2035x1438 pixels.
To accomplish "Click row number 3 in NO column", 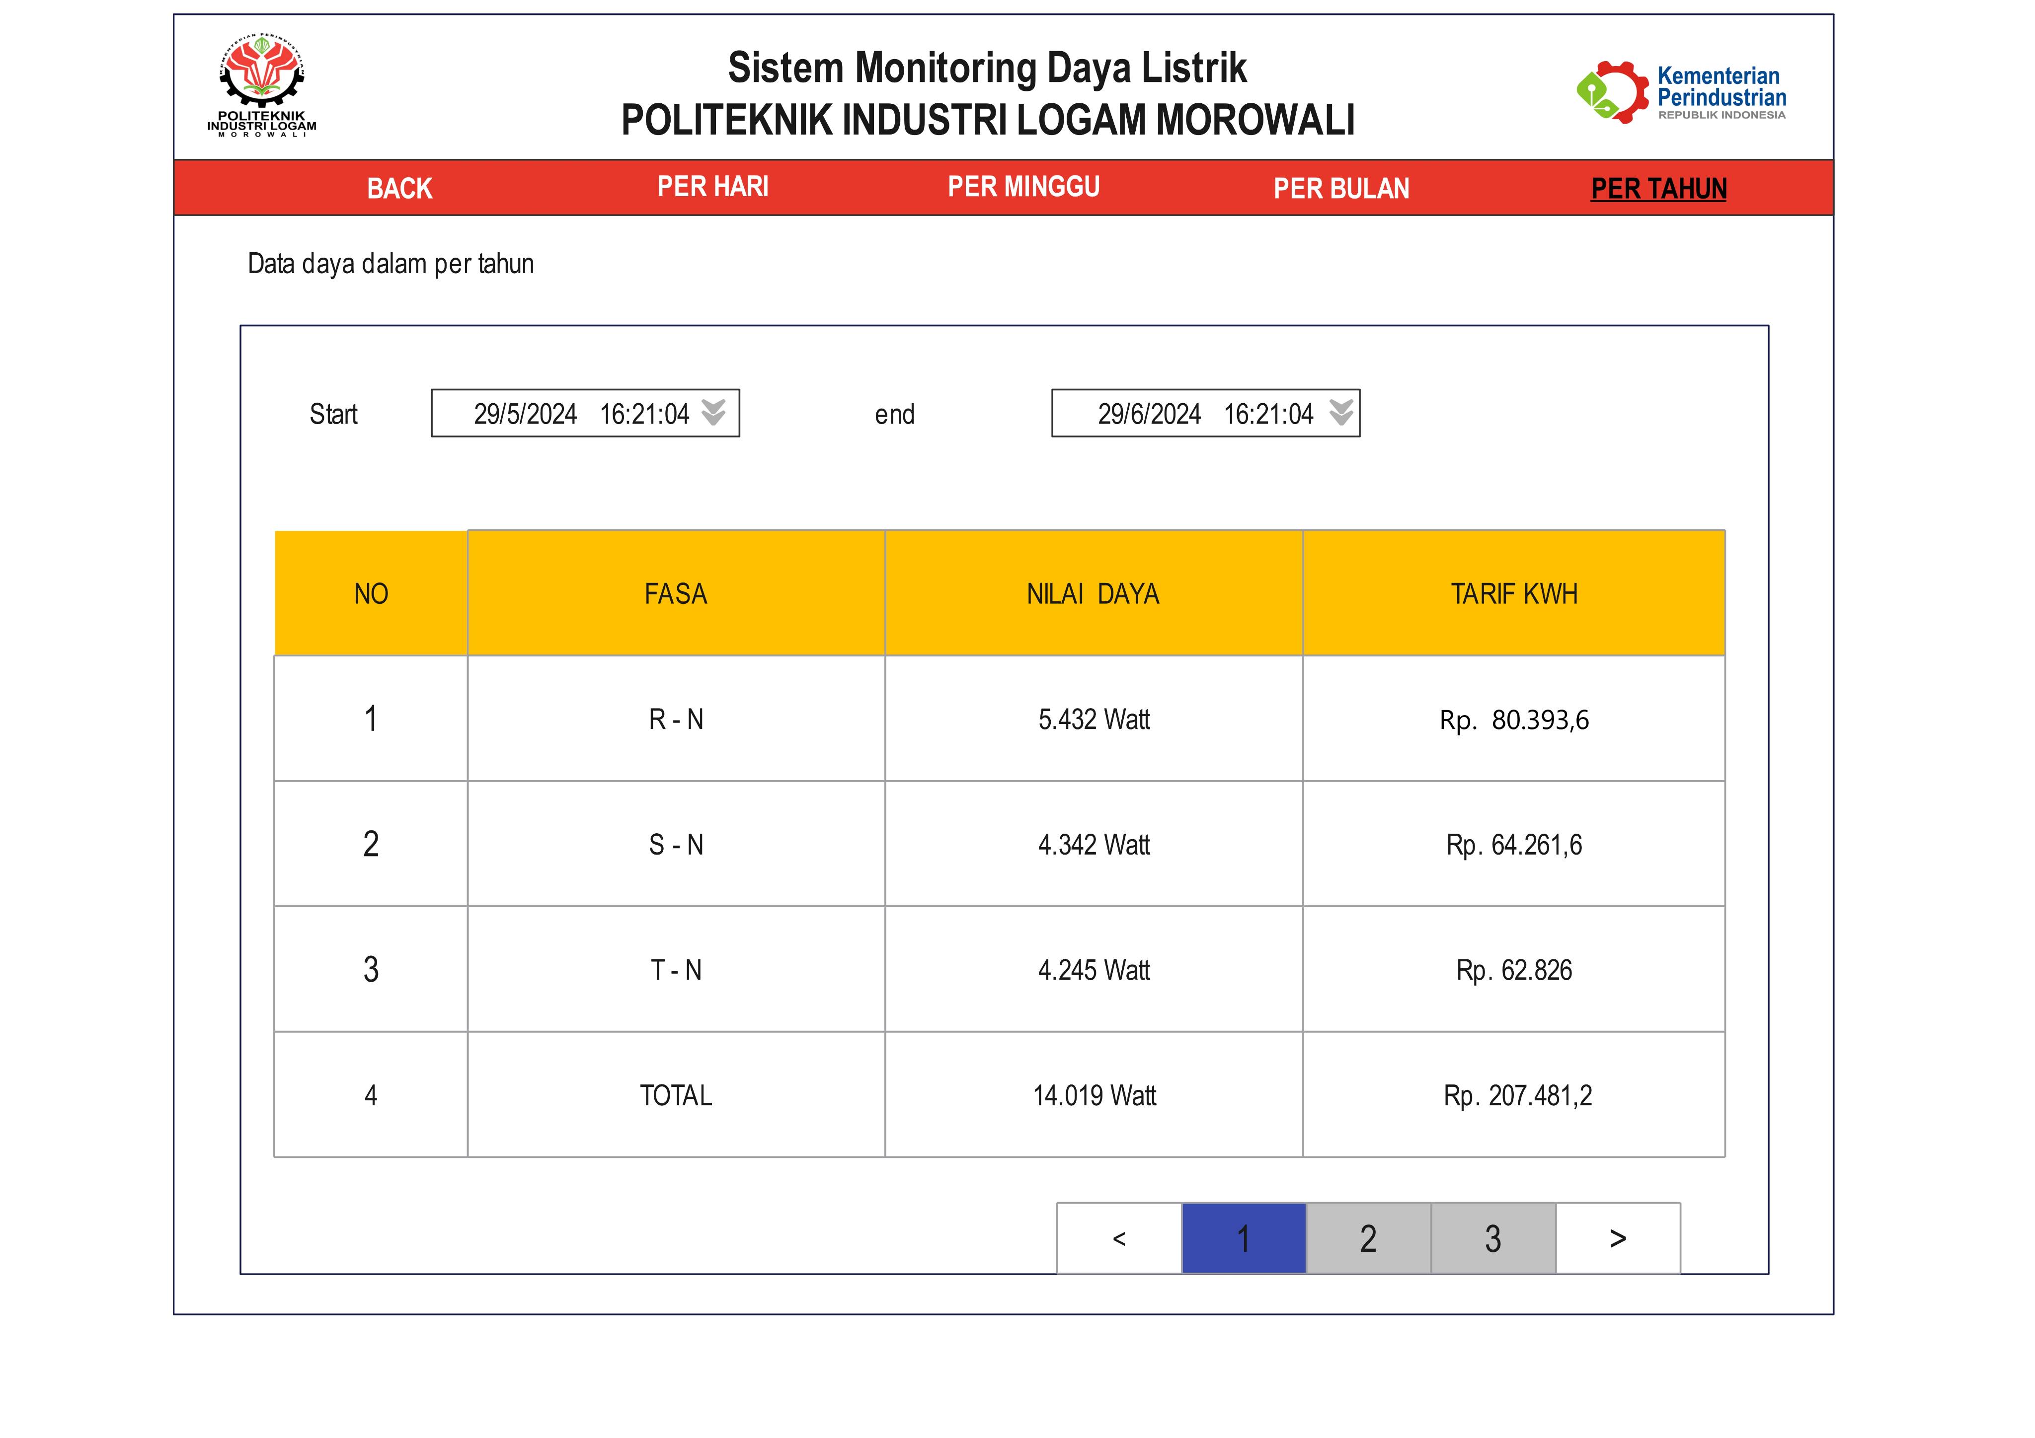I will [x=371, y=969].
